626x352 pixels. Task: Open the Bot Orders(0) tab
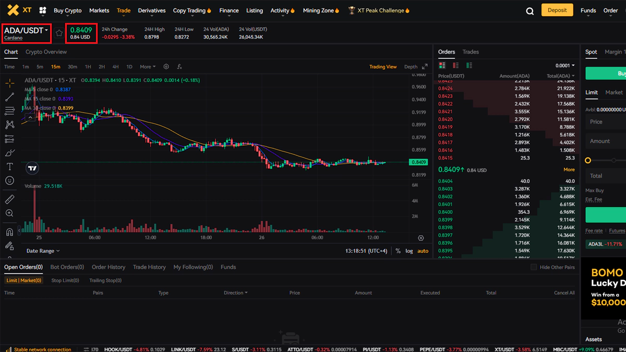click(x=67, y=267)
